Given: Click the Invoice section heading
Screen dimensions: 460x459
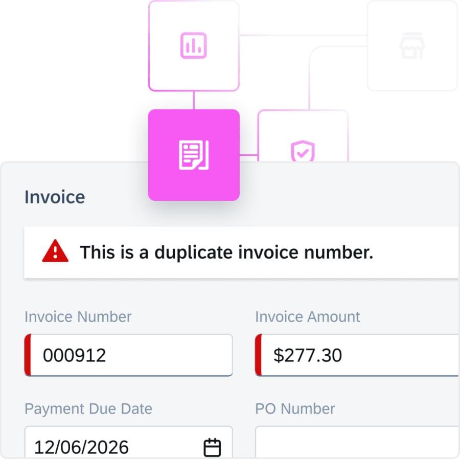Looking at the screenshot, I should point(55,197).
